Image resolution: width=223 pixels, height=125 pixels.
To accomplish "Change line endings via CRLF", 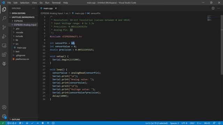I will click(192, 123).
